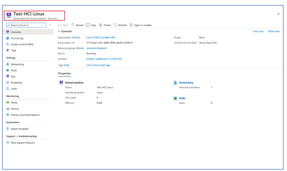Click the Networking globe icon in Properties

(175, 83)
